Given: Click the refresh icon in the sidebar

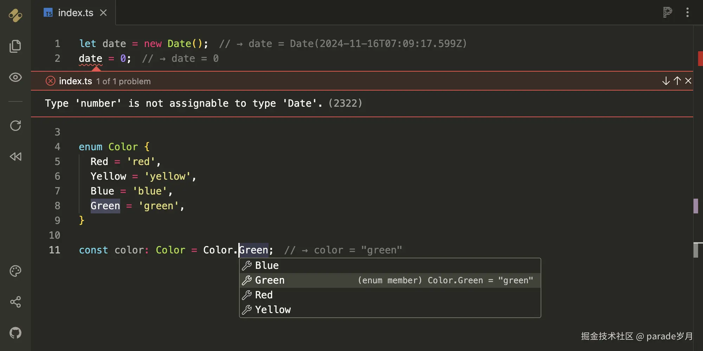Looking at the screenshot, I should tap(15, 126).
